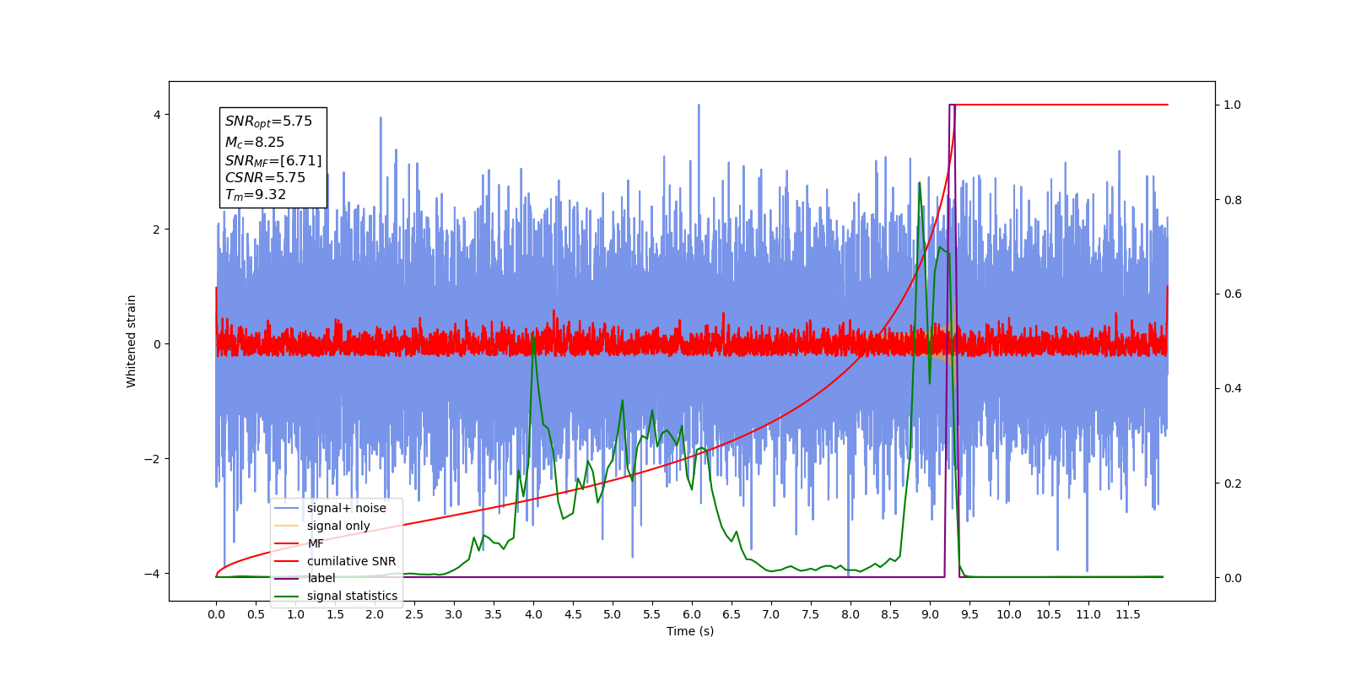Click the 11.5 tick on time axis
Image resolution: width=1350 pixels, height=675 pixels.
click(x=1128, y=614)
